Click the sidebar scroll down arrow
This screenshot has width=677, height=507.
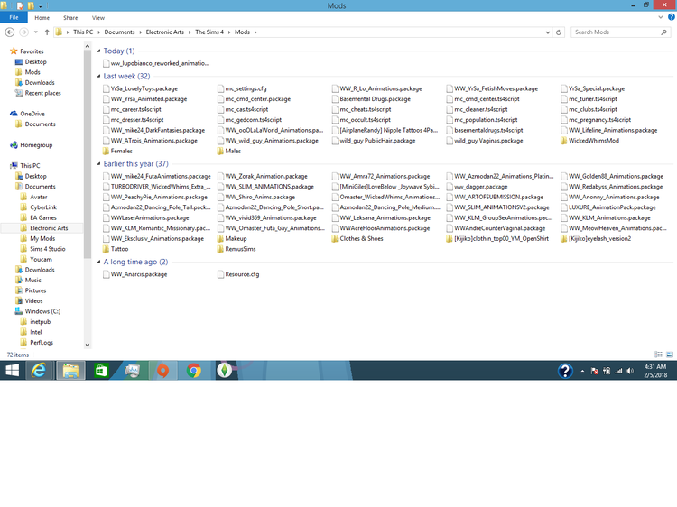[x=88, y=345]
